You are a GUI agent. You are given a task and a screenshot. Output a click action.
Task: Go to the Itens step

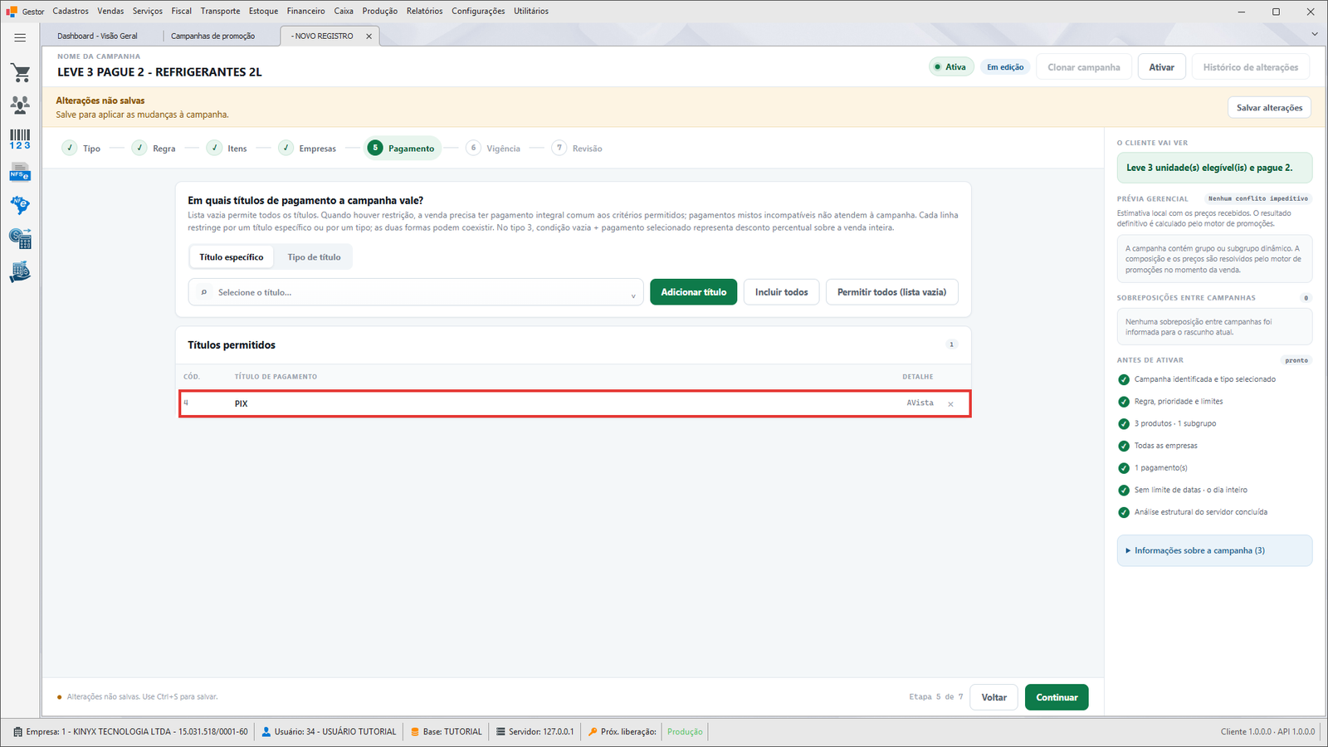tap(227, 149)
